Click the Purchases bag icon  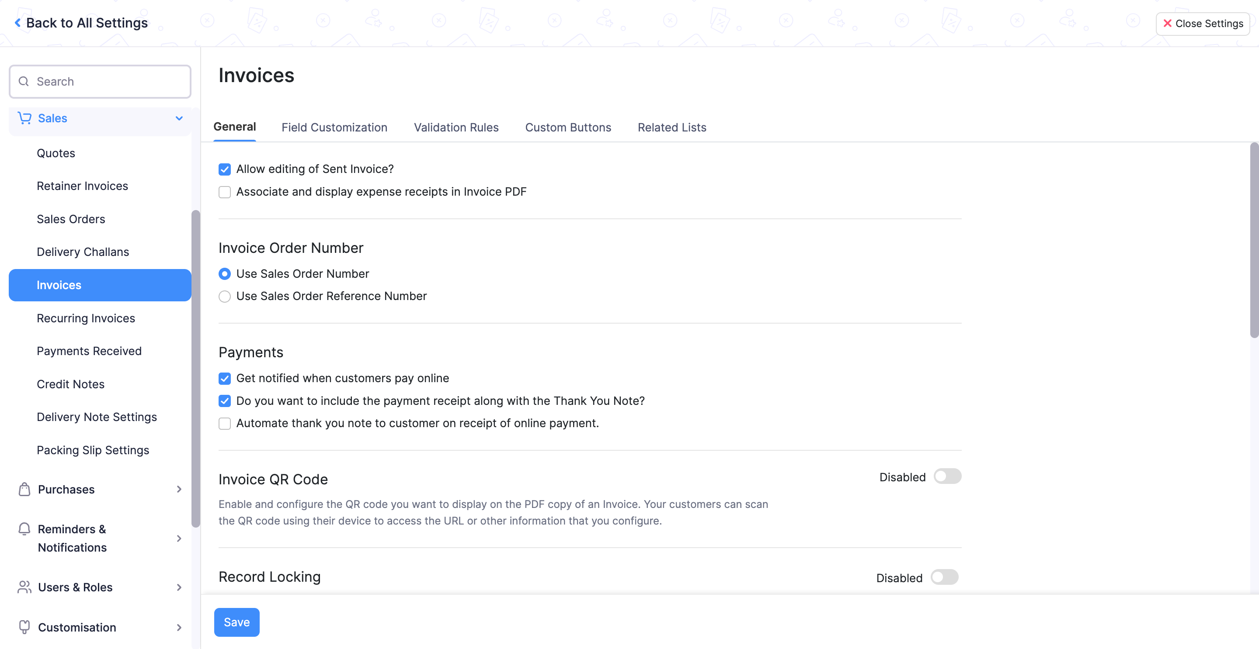pyautogui.click(x=24, y=489)
